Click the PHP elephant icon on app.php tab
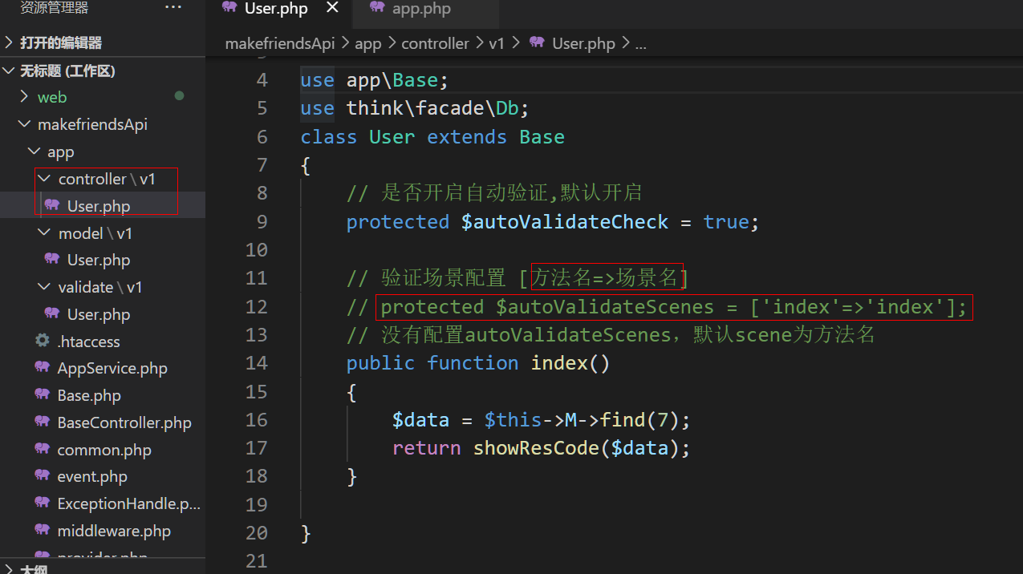The height and width of the screenshot is (574, 1023). click(x=377, y=9)
